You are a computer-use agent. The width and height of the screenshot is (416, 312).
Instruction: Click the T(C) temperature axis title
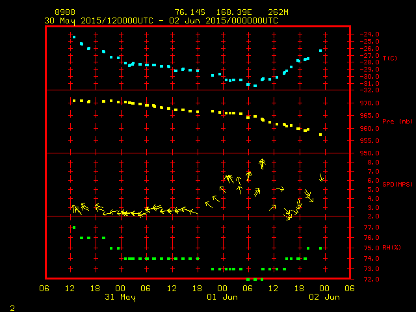click(x=390, y=58)
